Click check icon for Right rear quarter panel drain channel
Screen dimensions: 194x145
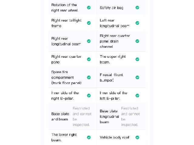pyautogui.click(x=137, y=41)
